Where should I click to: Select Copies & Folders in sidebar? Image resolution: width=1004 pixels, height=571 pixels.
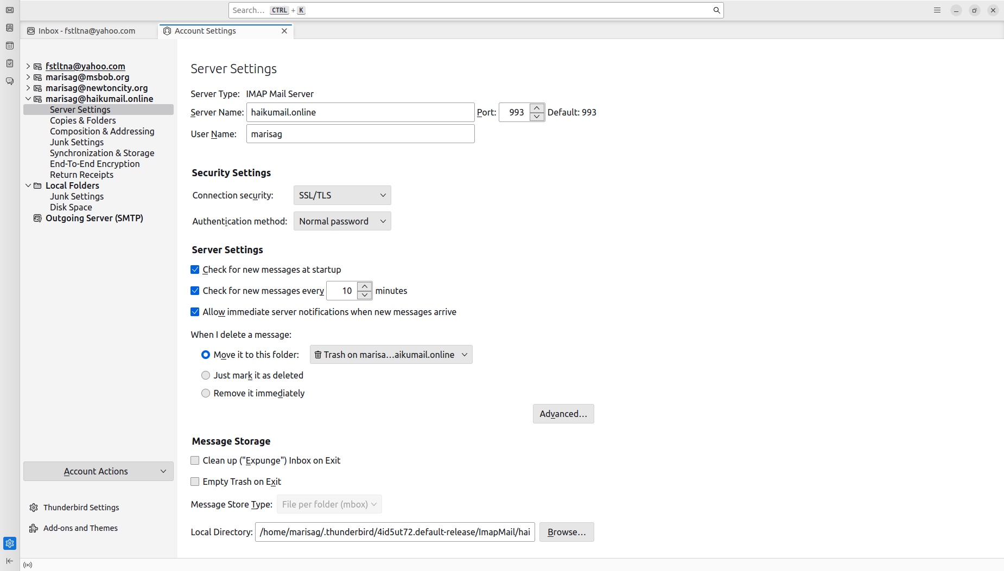[82, 120]
